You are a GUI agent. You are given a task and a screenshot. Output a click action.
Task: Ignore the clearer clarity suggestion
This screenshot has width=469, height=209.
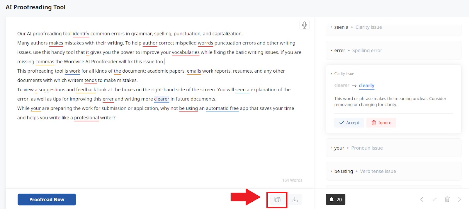click(381, 123)
